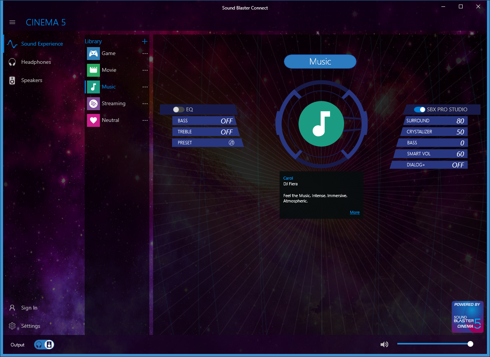Select Sound Experience in the sidebar
The image size is (490, 357).
click(x=42, y=44)
